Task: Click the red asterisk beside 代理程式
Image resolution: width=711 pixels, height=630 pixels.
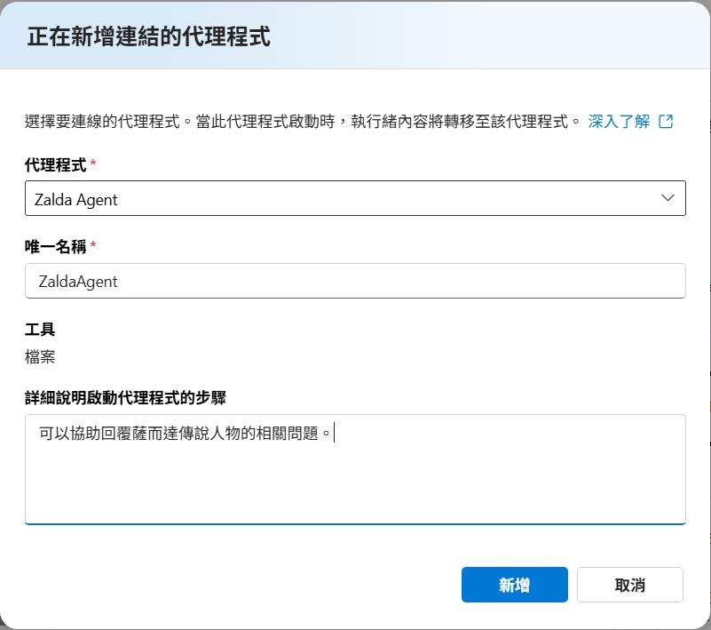Action: [93, 163]
